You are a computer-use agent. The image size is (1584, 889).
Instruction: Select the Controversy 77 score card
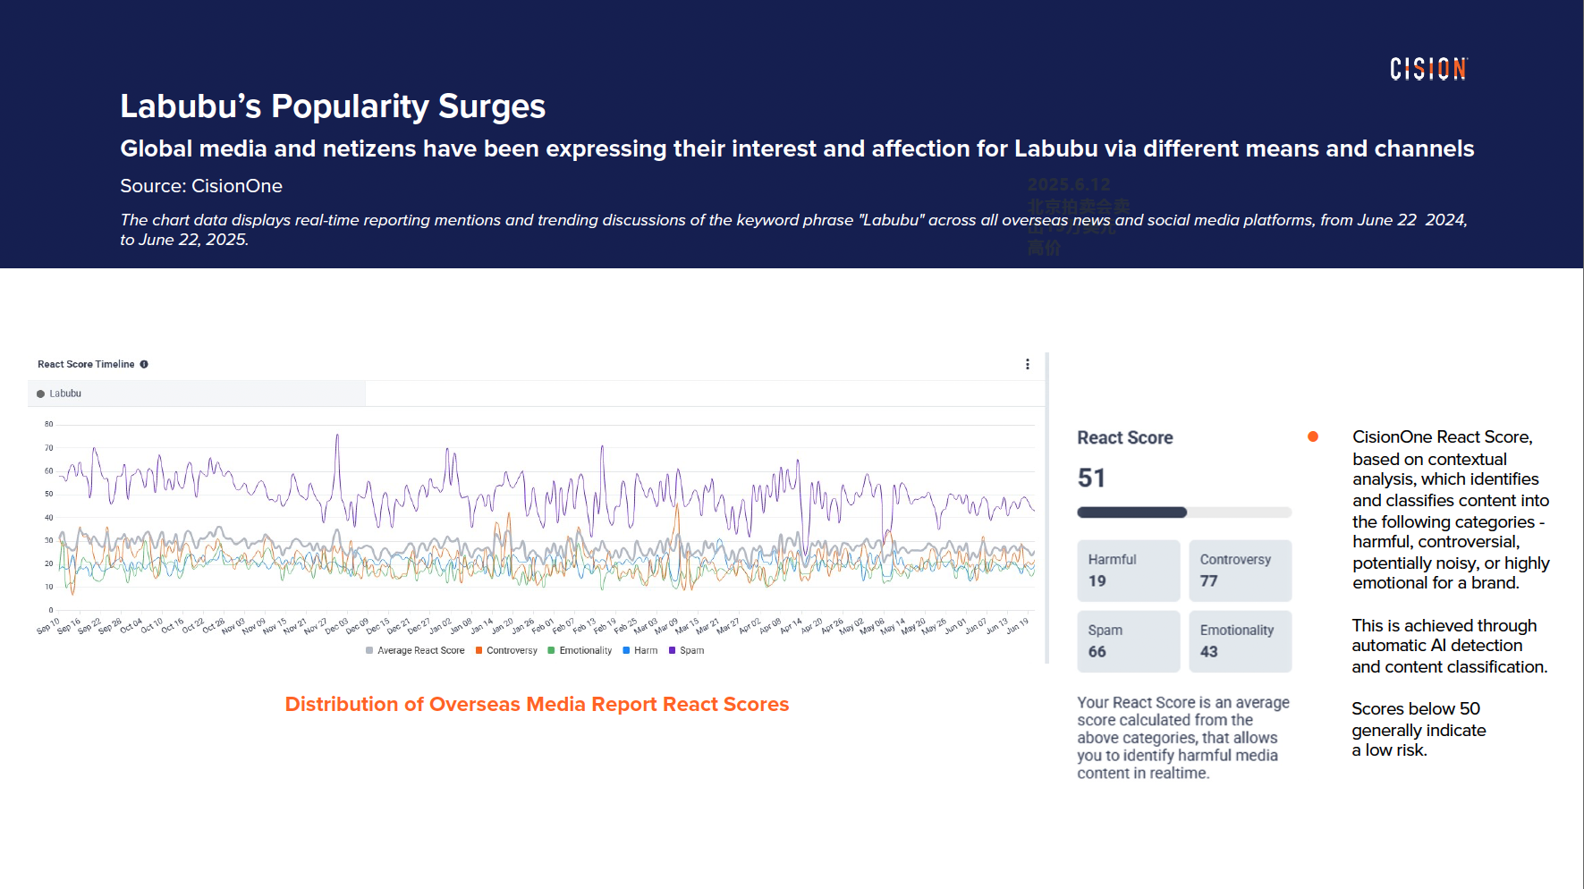[x=1240, y=571]
